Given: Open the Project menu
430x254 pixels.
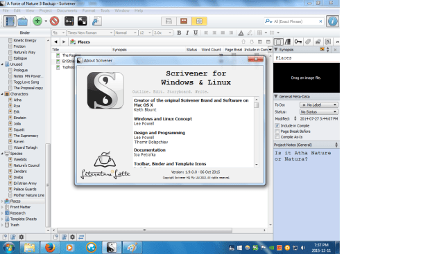Looking at the screenshot, I should point(45,10).
